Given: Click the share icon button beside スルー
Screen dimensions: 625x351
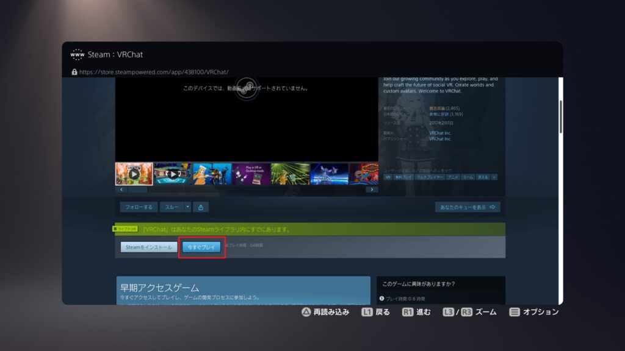Looking at the screenshot, I should pos(200,207).
